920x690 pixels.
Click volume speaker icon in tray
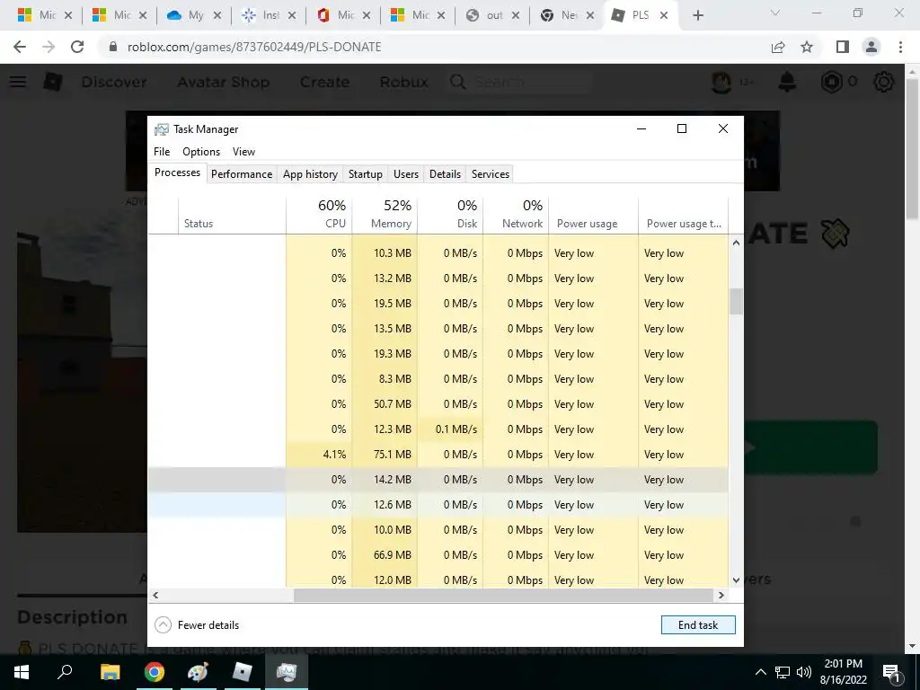804,672
